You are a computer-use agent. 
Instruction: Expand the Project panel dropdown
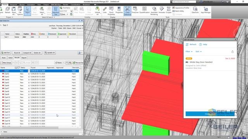[x=10, y=17]
